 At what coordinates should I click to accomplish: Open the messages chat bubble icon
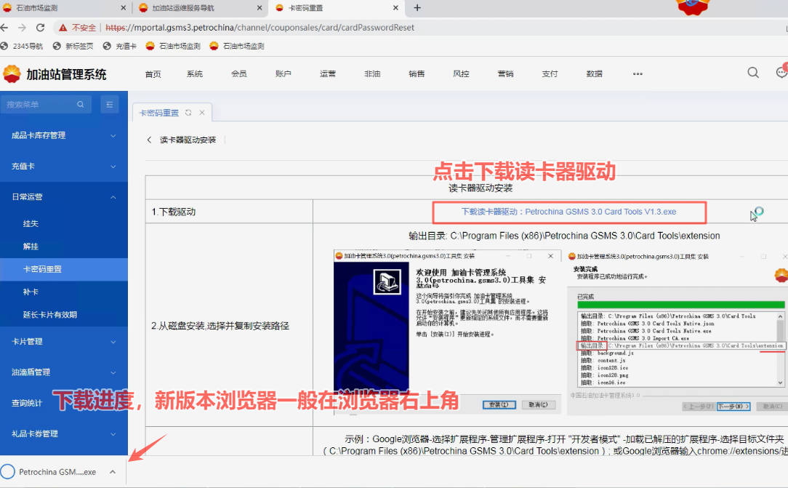[x=781, y=73]
